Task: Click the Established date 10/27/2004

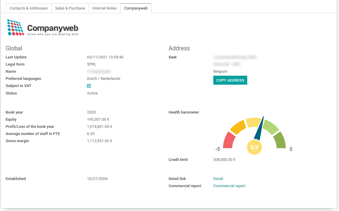Action: [97, 179]
